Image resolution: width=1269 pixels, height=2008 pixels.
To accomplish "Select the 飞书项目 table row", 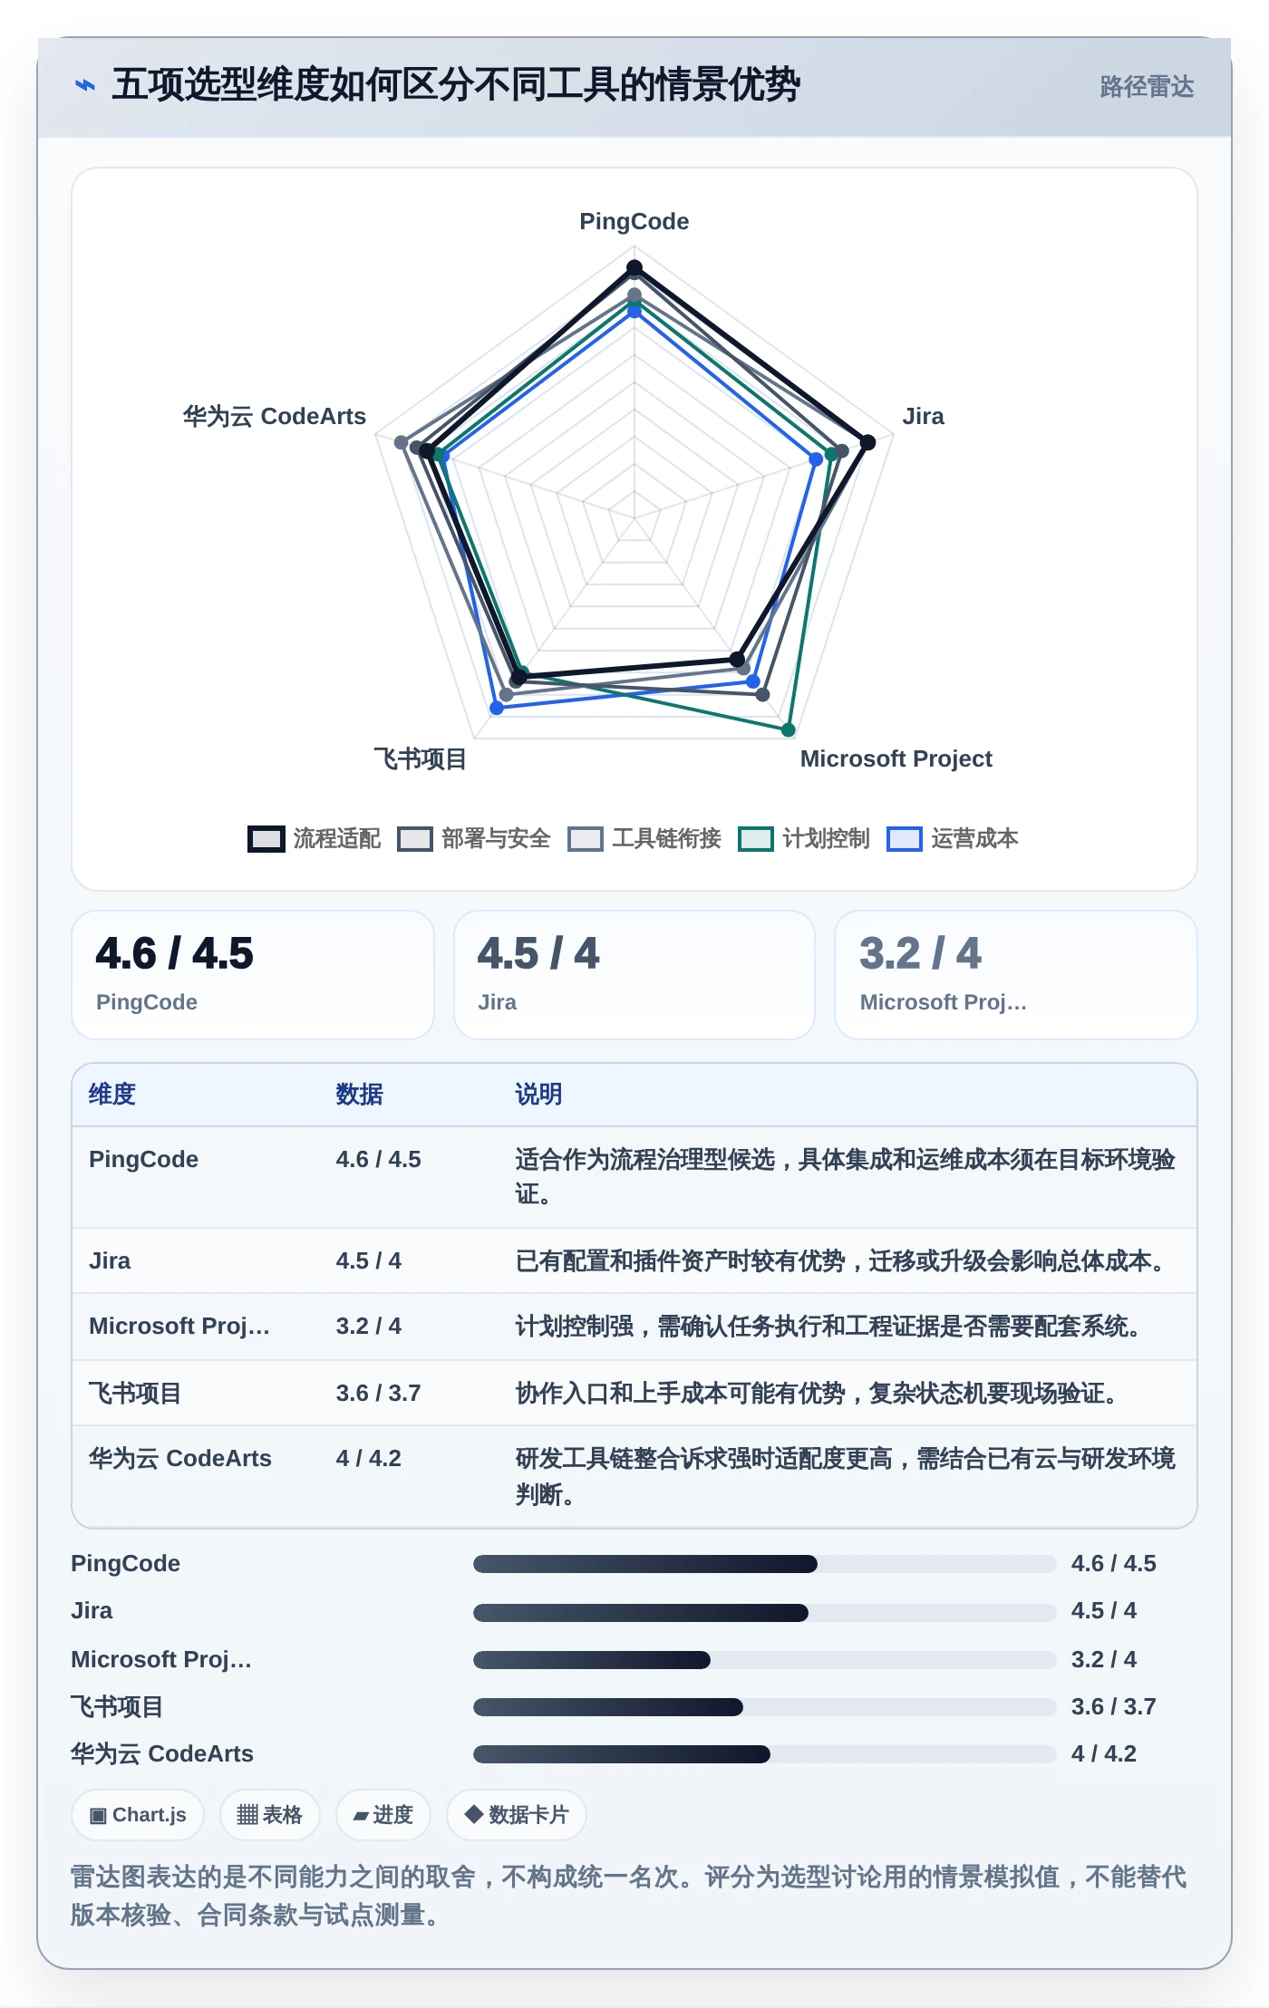I will (x=634, y=1393).
